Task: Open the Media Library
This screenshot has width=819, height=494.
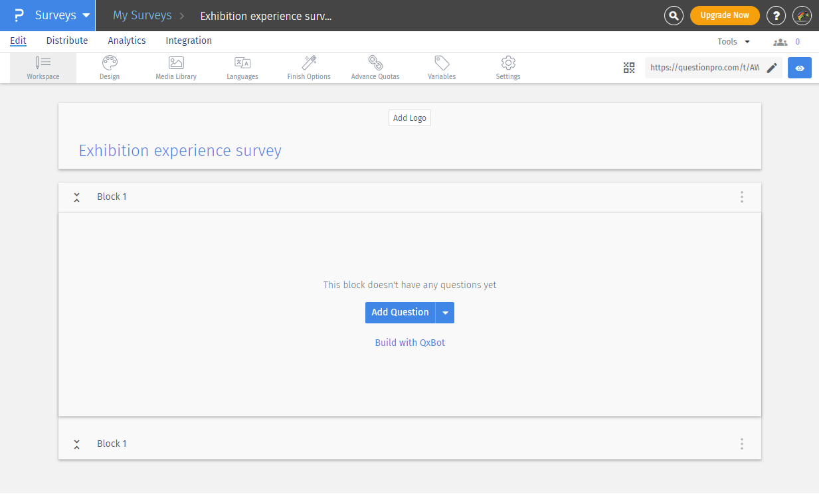Action: coord(175,67)
